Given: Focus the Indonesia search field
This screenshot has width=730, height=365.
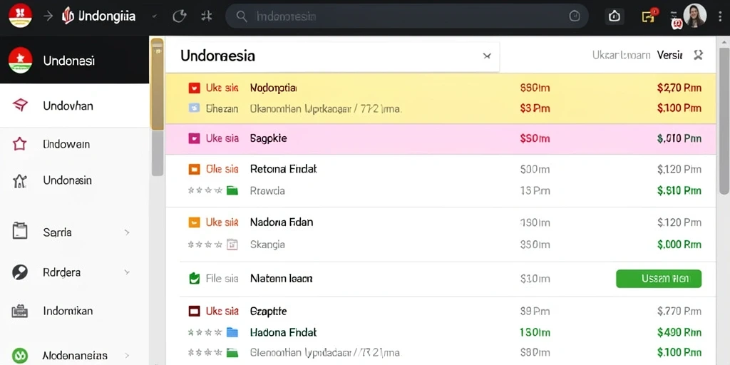Looking at the screenshot, I should (407, 16).
